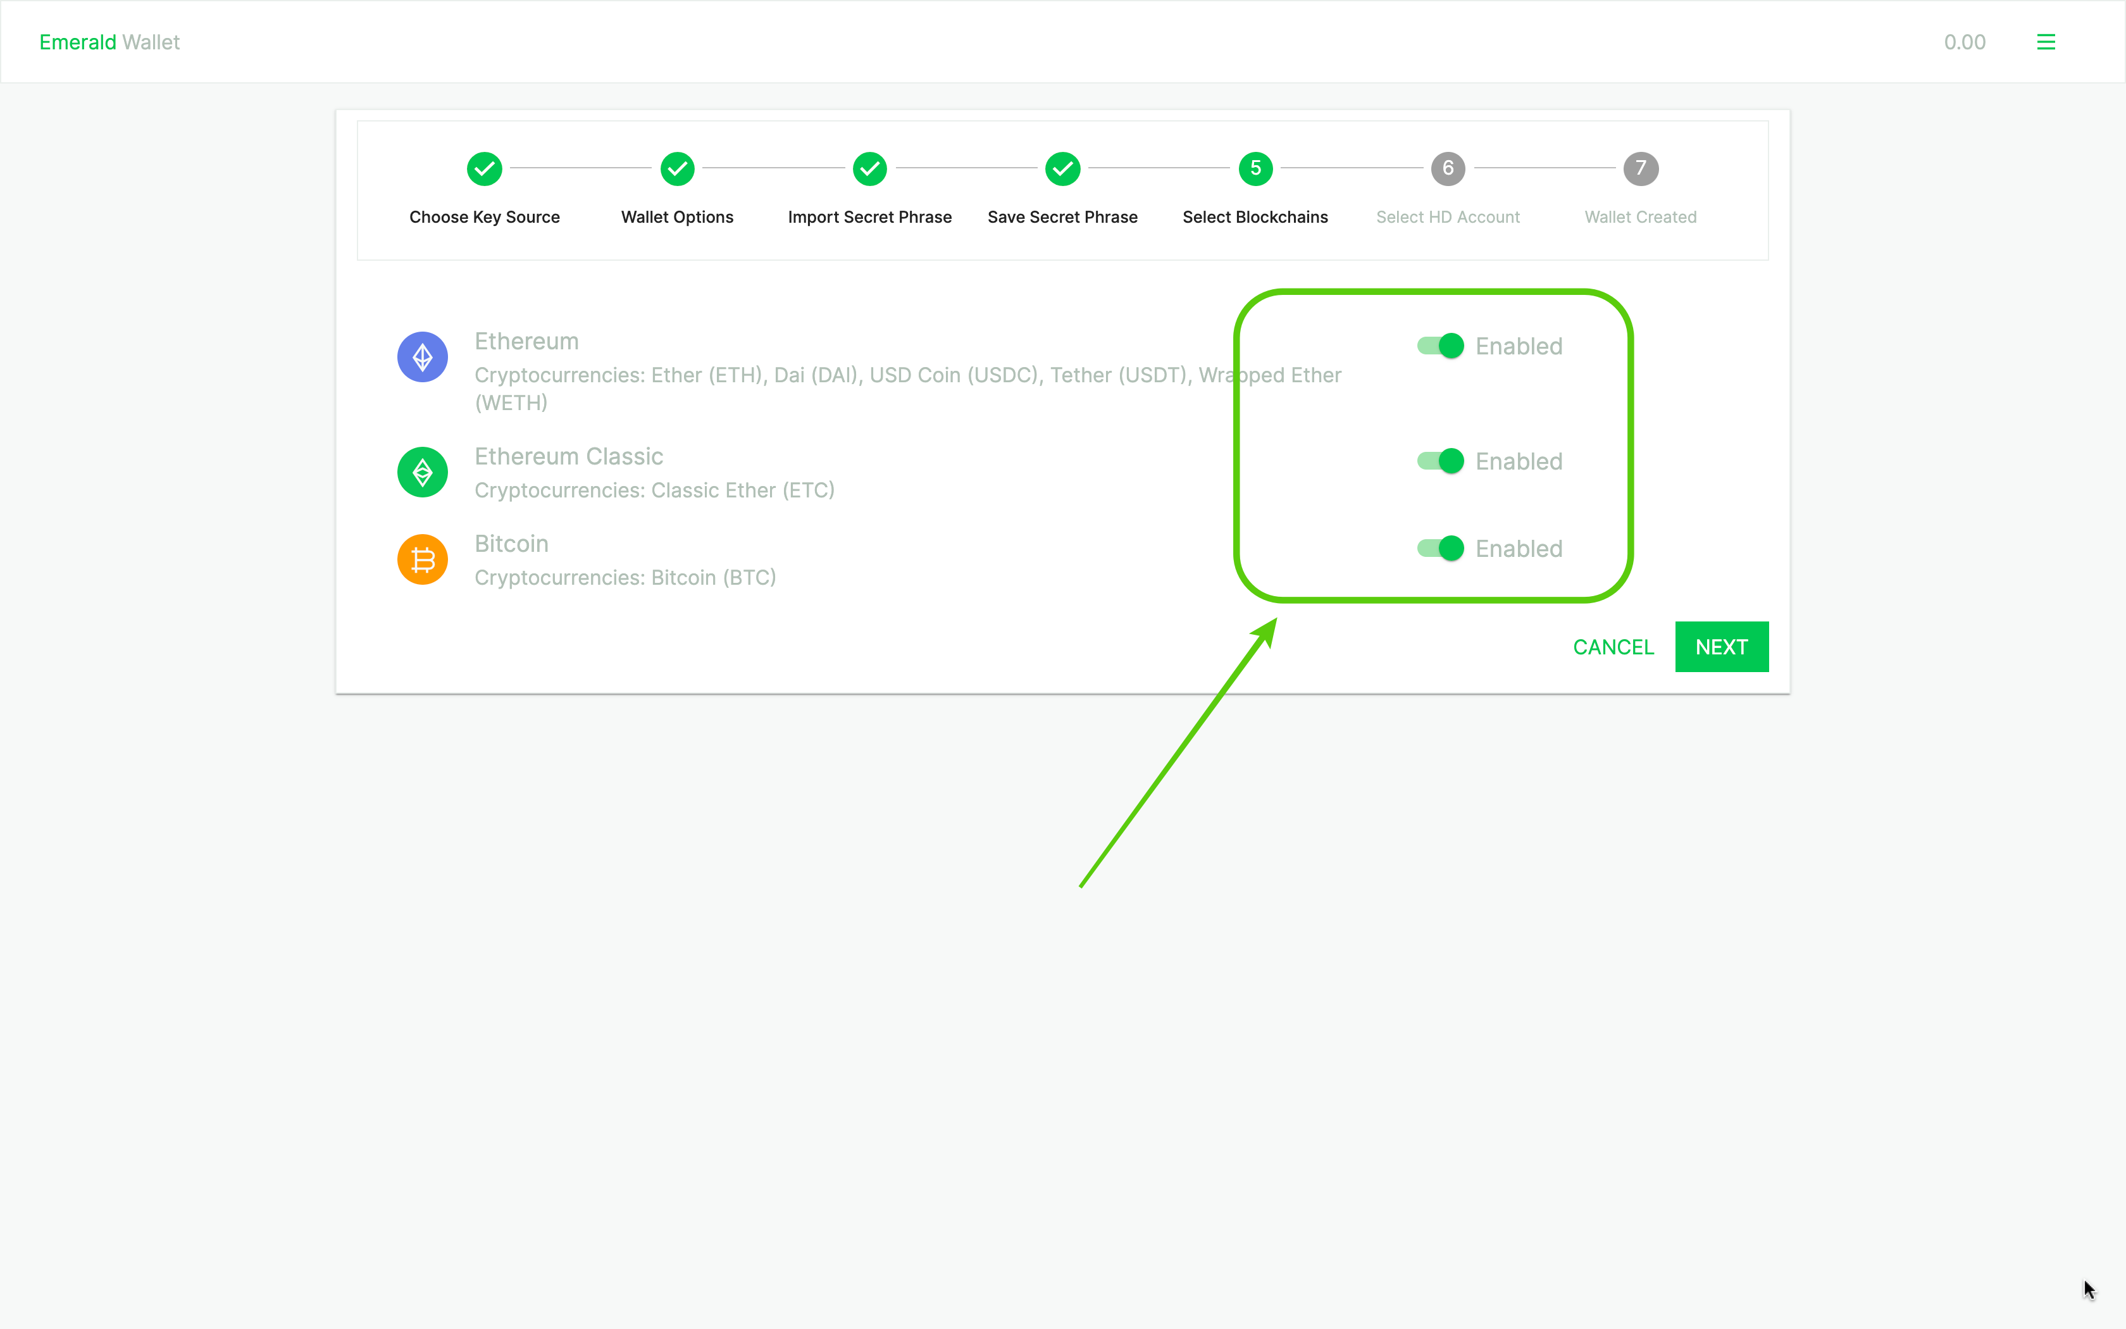Click step 7 Wallet Created indicator
The image size is (2126, 1329).
point(1639,168)
